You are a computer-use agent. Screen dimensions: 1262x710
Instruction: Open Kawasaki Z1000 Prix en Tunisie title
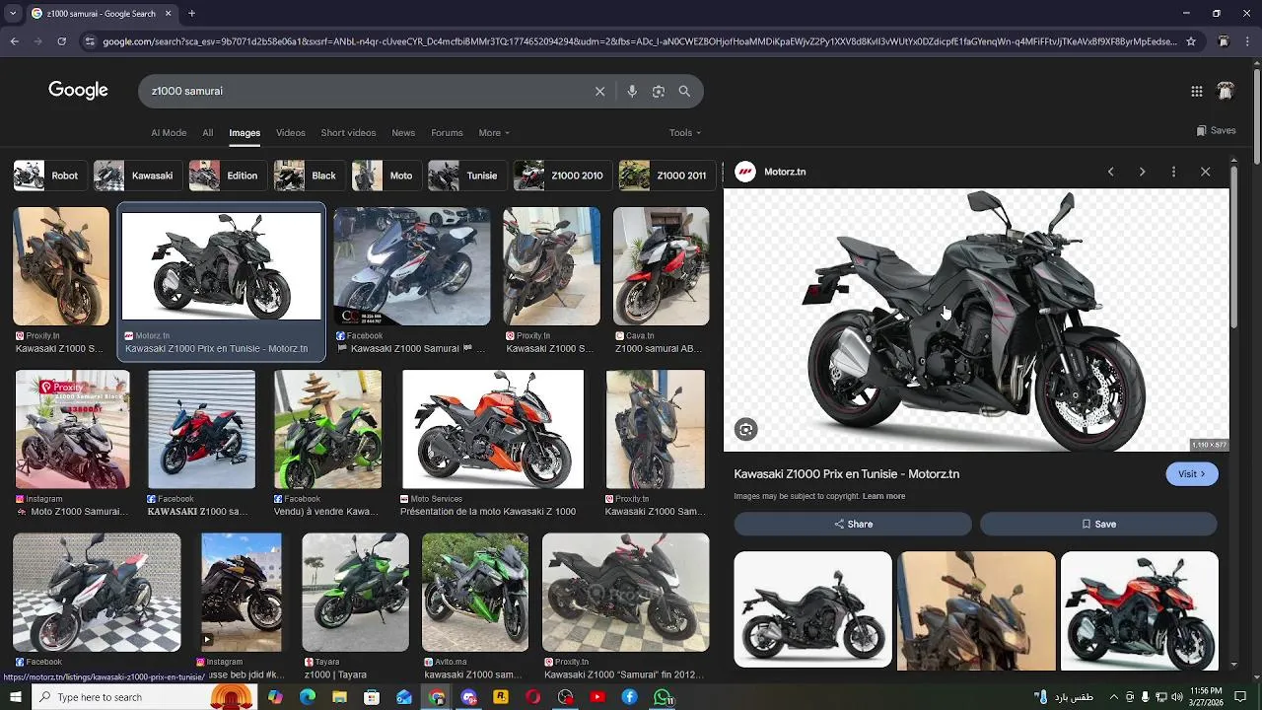[847, 474]
